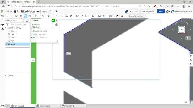The image size is (193, 108).
Task: Select the Dimension tool
Action: pyautogui.click(x=117, y=16)
